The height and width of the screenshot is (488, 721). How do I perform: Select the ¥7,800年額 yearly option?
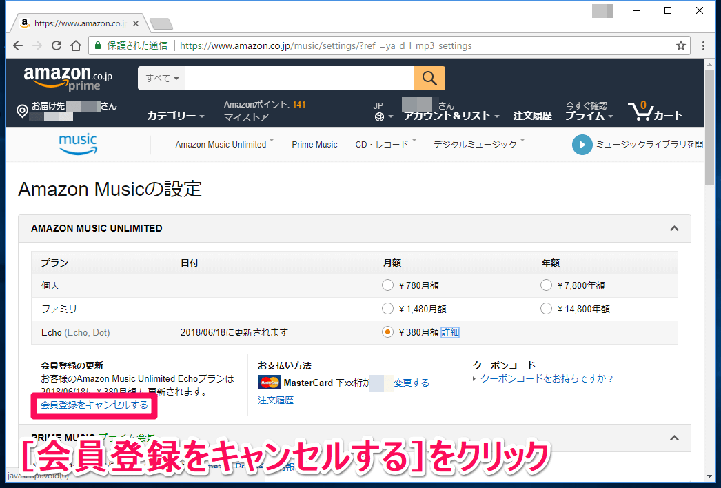(546, 285)
